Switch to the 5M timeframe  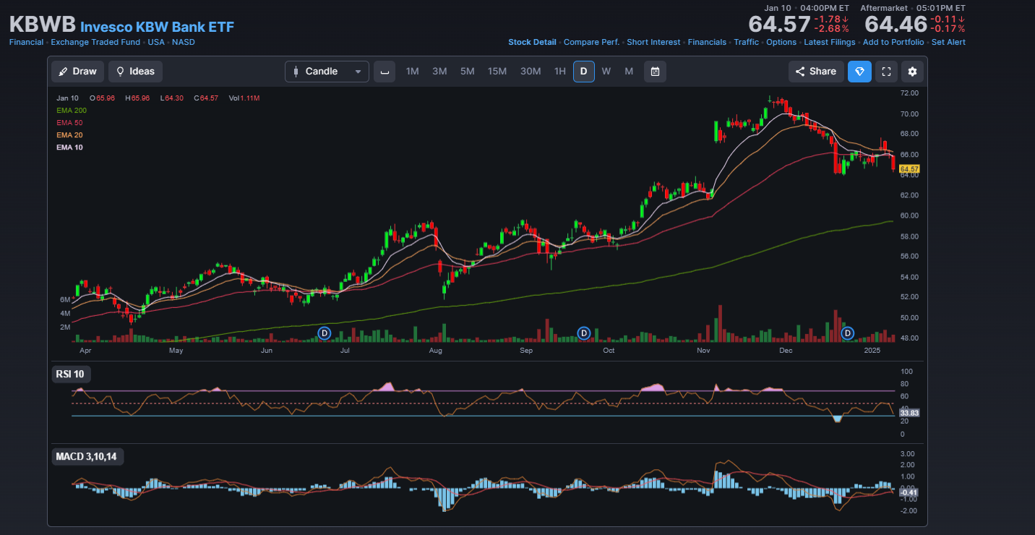(x=468, y=72)
